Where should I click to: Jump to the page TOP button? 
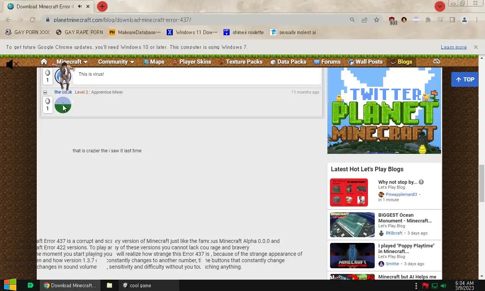coord(465,80)
